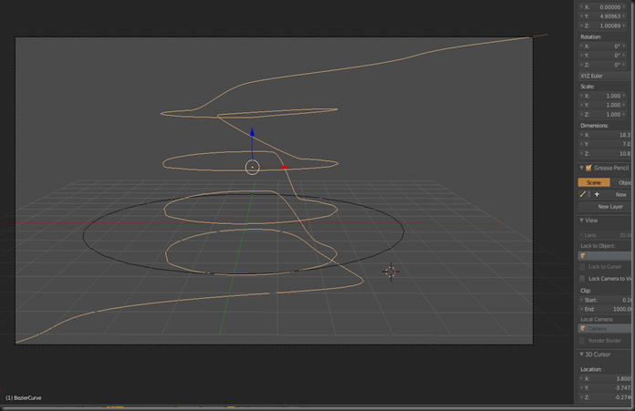Click the Clip Start value field
Screen dimensions: 635x411
pyautogui.click(x=606, y=300)
